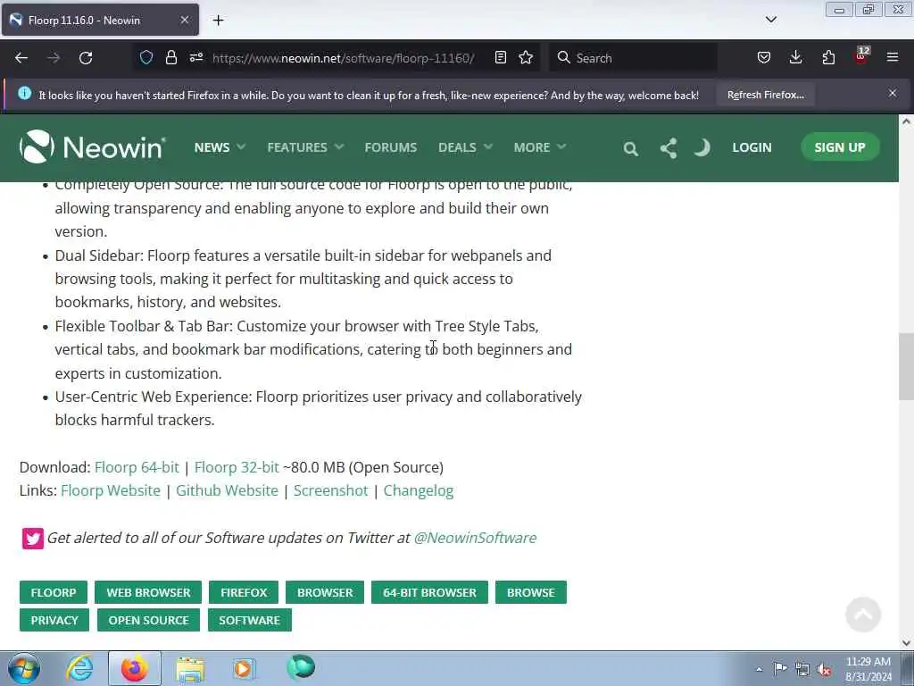Open the list all tabs chevron
The image size is (914, 686).
tap(770, 20)
